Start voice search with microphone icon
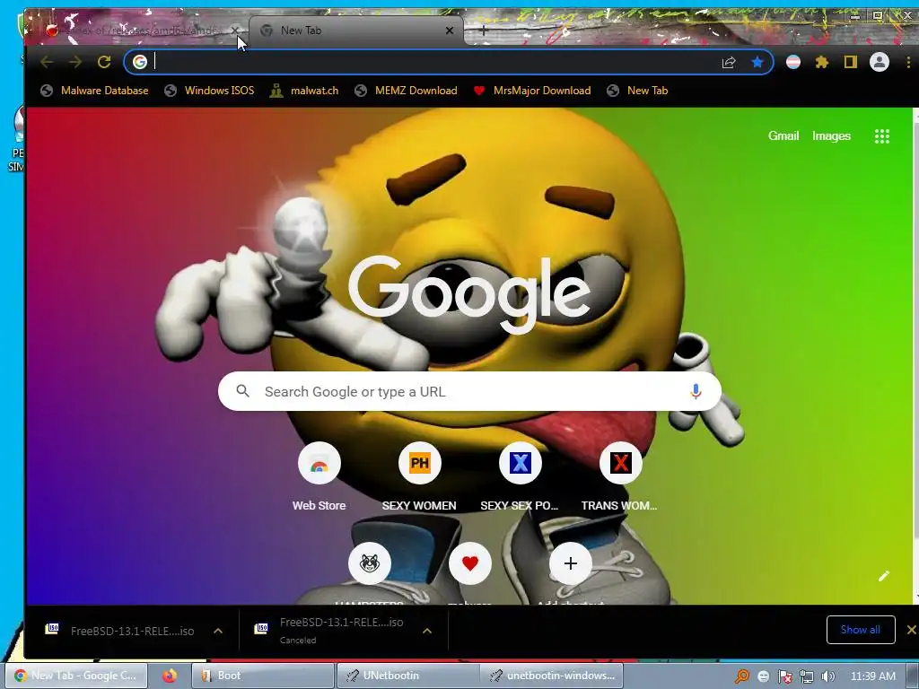Viewport: 919px width, 689px height. point(696,391)
